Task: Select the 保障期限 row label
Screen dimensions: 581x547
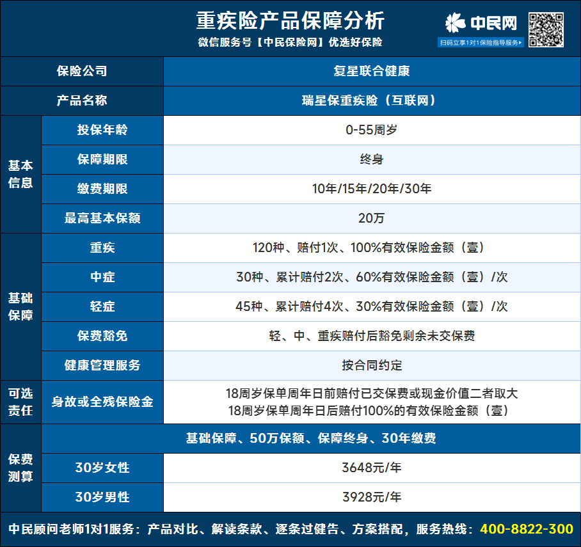Action: (x=102, y=159)
